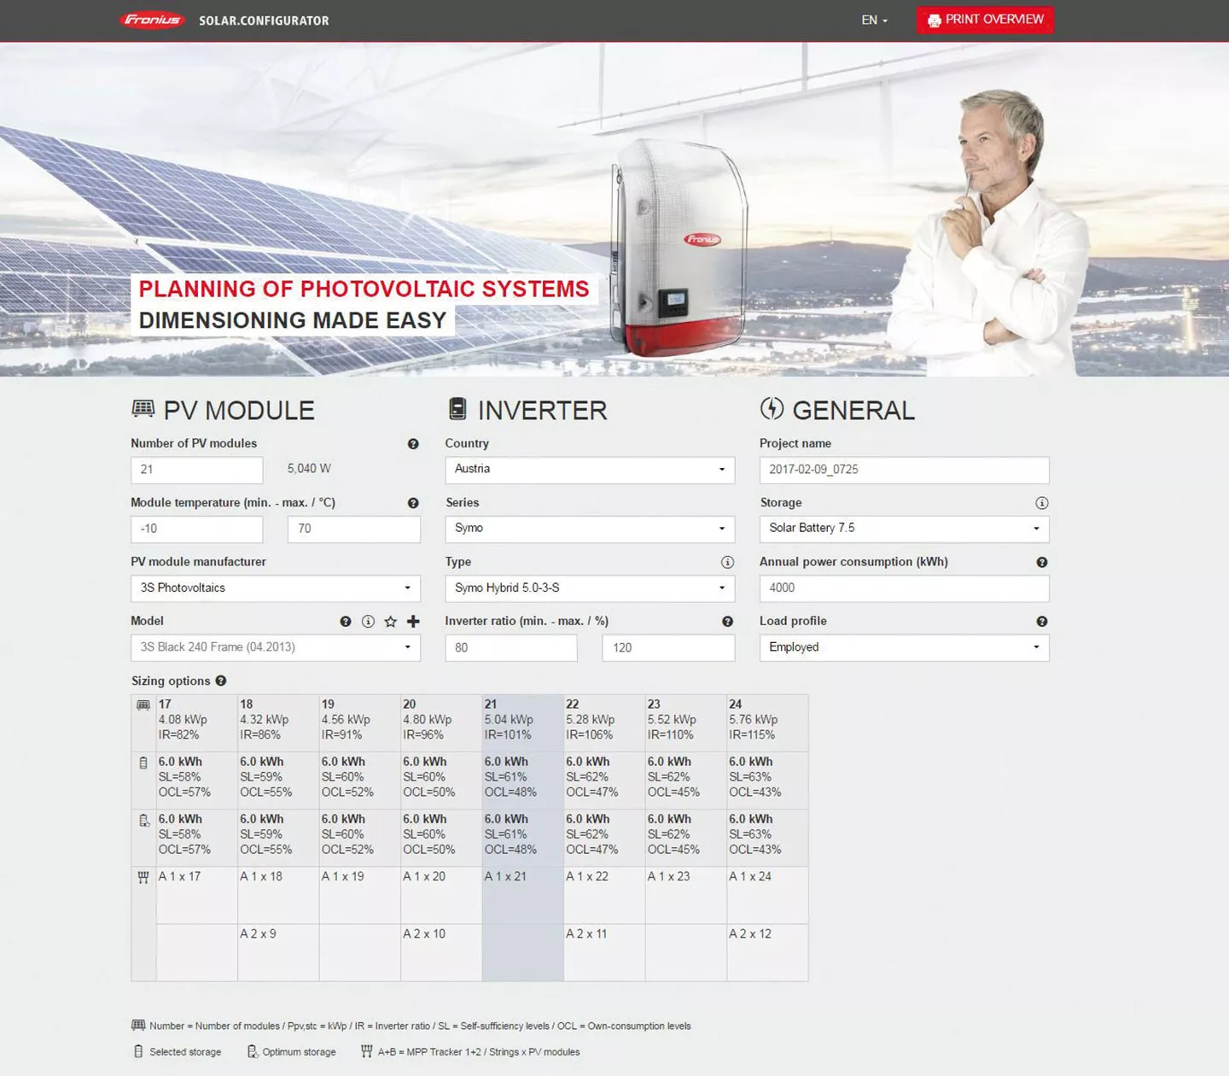Open the 3S Black 240 Frame model dropdown
The image size is (1229, 1076).
[276, 647]
